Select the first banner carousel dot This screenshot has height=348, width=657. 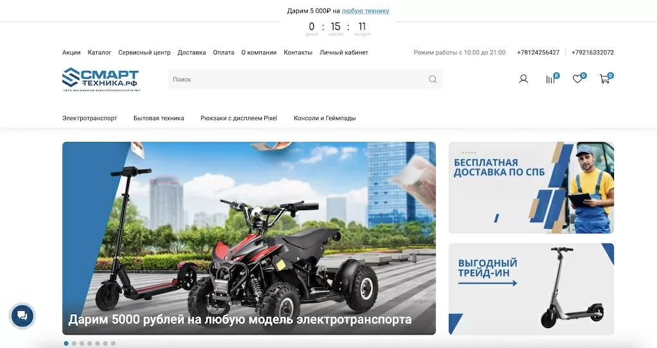pyautogui.click(x=66, y=344)
